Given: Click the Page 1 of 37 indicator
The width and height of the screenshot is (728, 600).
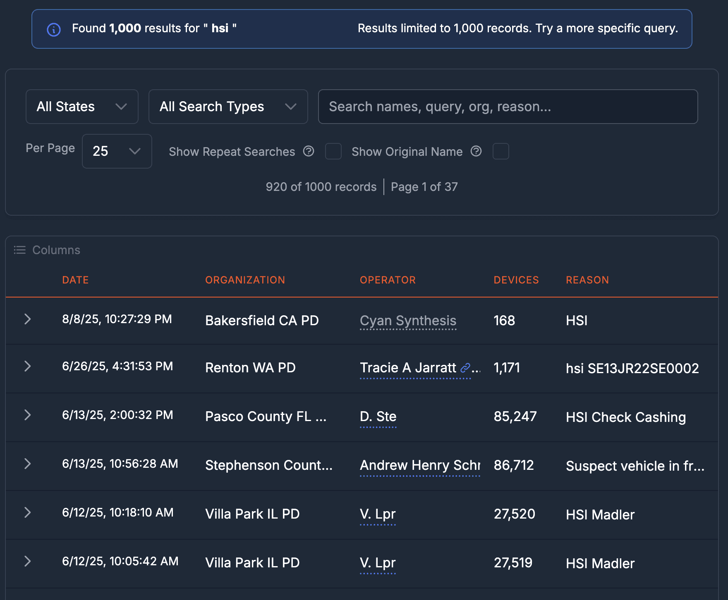Looking at the screenshot, I should click(x=424, y=187).
